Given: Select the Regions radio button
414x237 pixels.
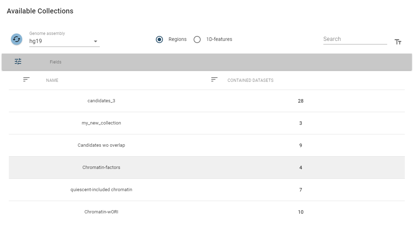Looking at the screenshot, I should point(159,39).
